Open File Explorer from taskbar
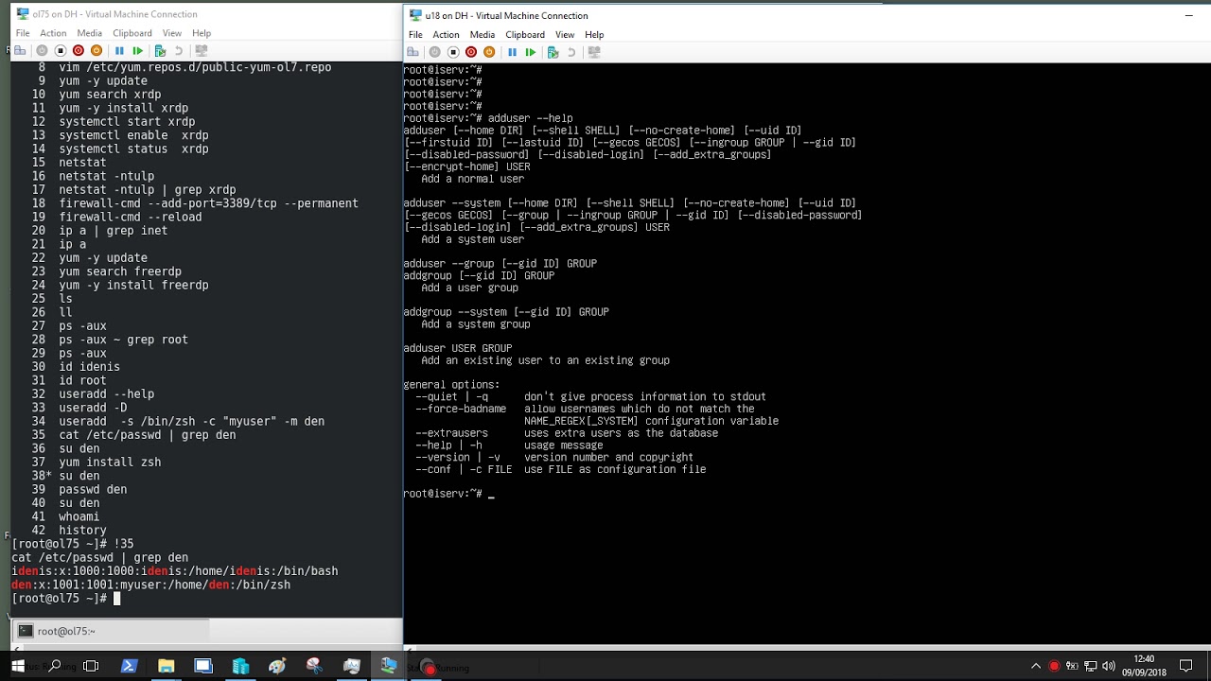The width and height of the screenshot is (1211, 681). [166, 667]
